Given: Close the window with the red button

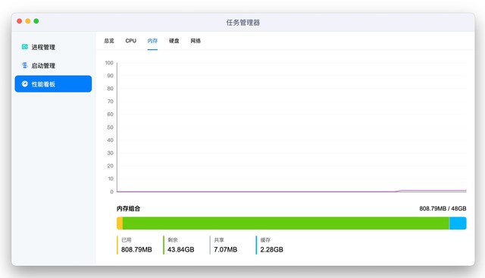Looking at the screenshot, I should [19, 21].
